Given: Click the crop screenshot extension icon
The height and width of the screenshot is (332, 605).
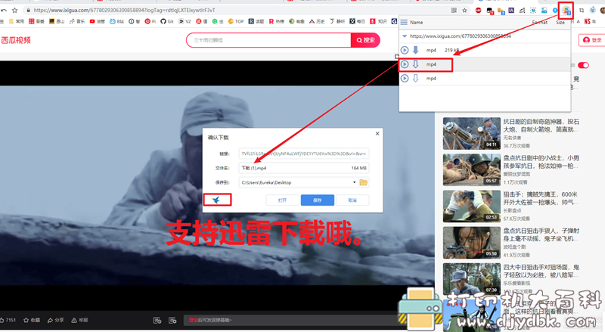Looking at the screenshot, I should 582,11.
